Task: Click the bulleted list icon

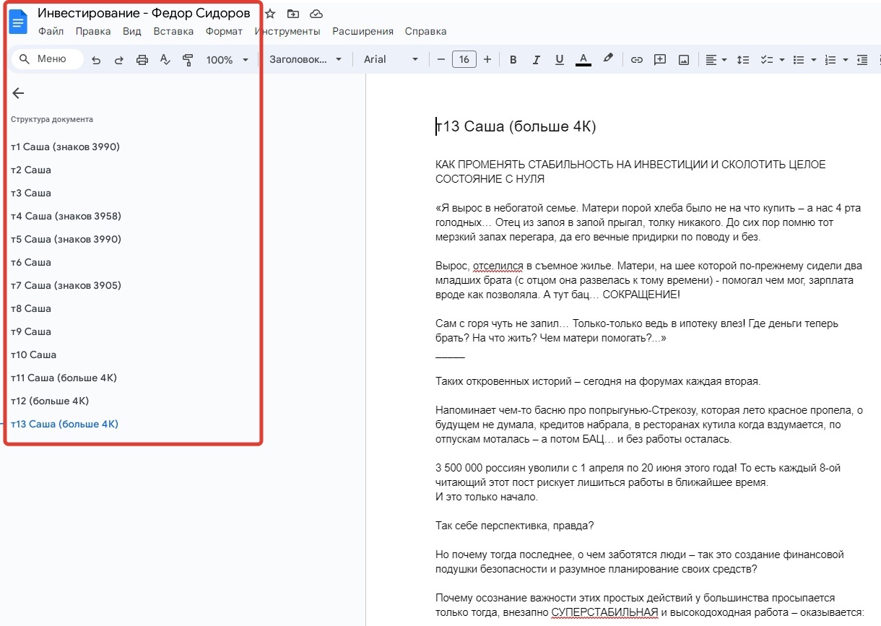Action: pyautogui.click(x=799, y=60)
